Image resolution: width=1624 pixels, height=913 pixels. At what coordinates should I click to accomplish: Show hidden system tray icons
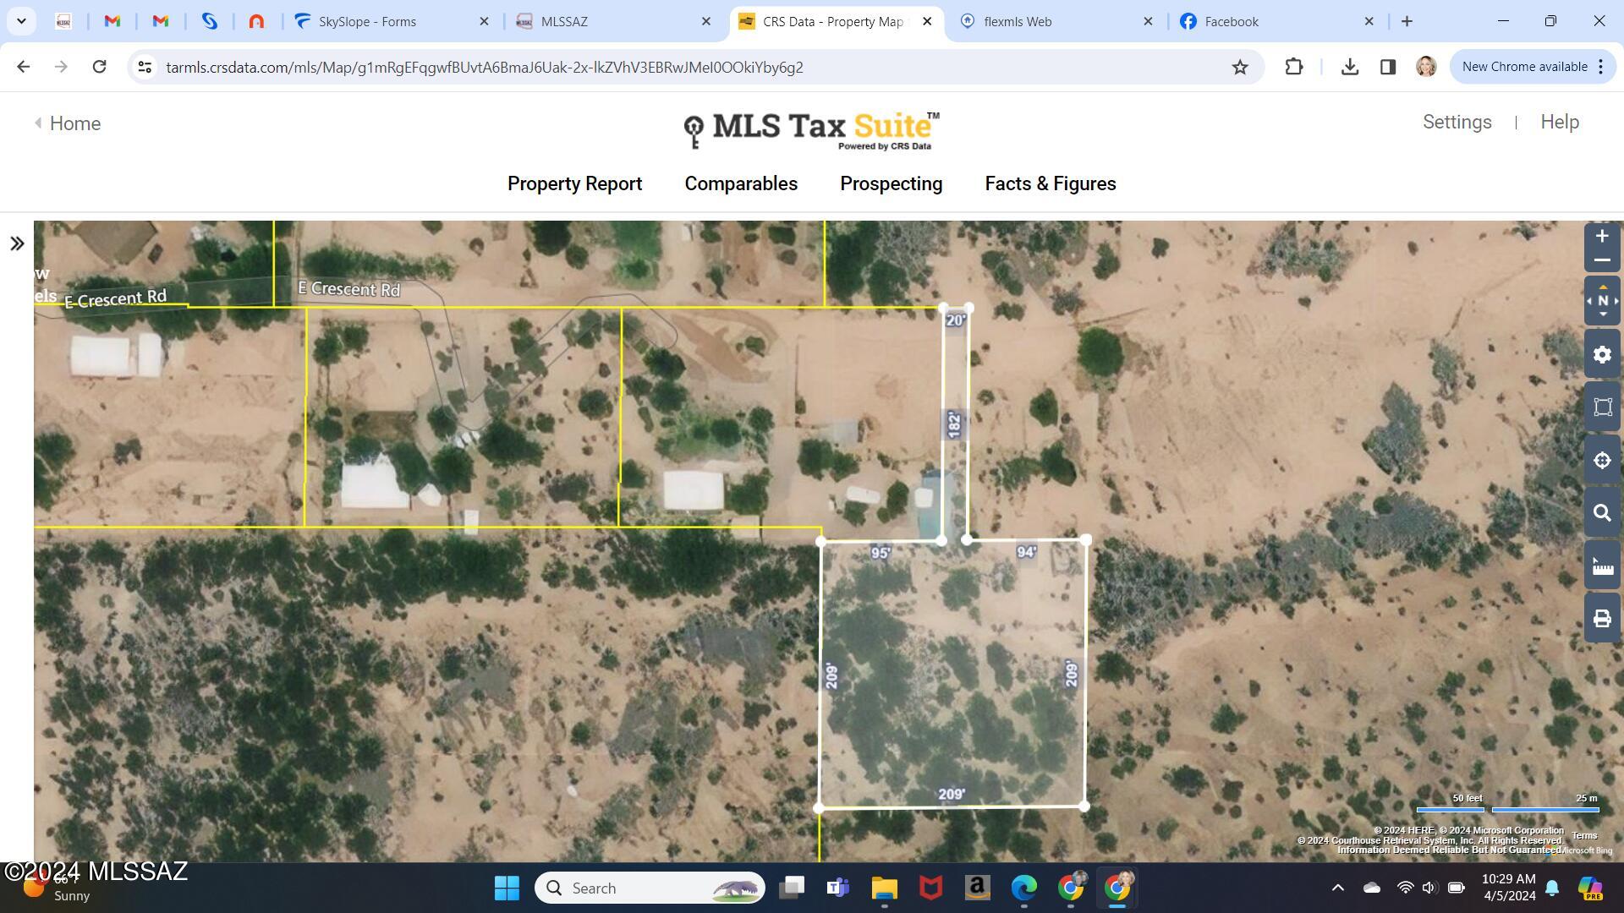tap(1337, 888)
